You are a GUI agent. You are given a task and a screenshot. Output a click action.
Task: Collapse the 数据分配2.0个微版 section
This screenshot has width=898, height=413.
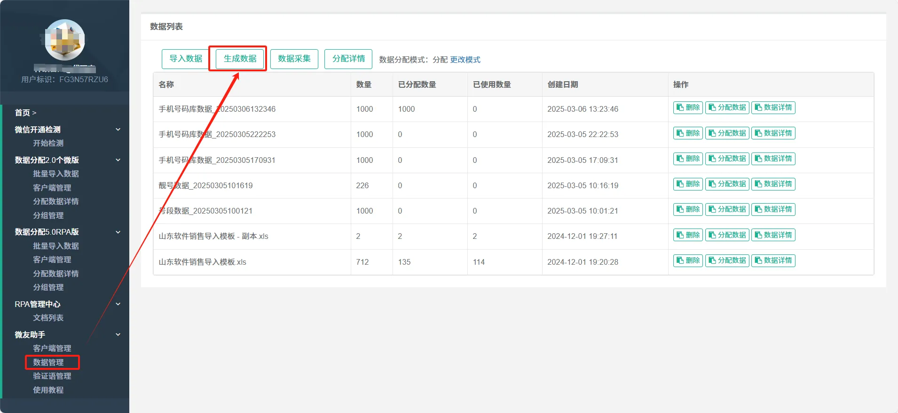point(118,160)
